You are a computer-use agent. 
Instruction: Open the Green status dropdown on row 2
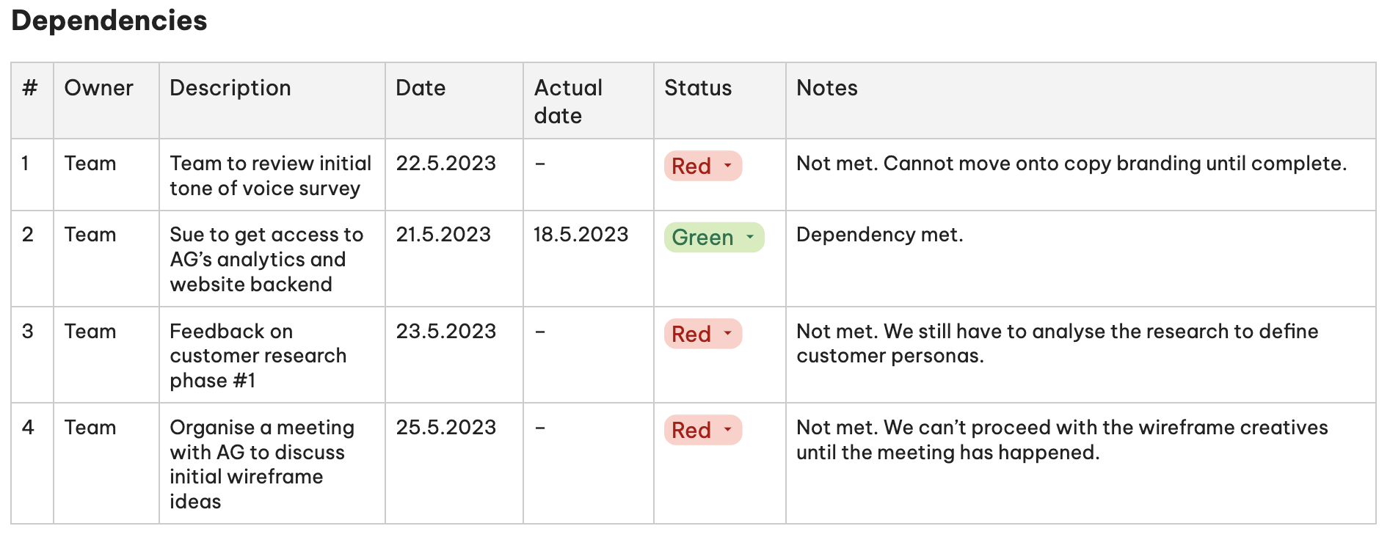(750, 238)
